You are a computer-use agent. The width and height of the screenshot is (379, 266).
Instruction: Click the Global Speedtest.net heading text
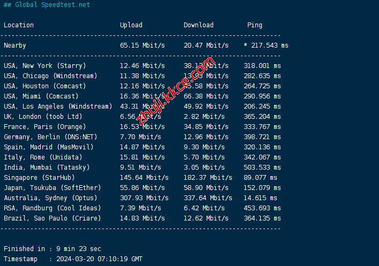point(52,5)
